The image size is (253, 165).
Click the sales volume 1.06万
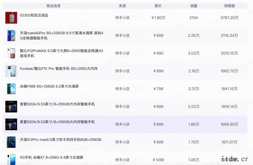pyautogui.click(x=194, y=160)
